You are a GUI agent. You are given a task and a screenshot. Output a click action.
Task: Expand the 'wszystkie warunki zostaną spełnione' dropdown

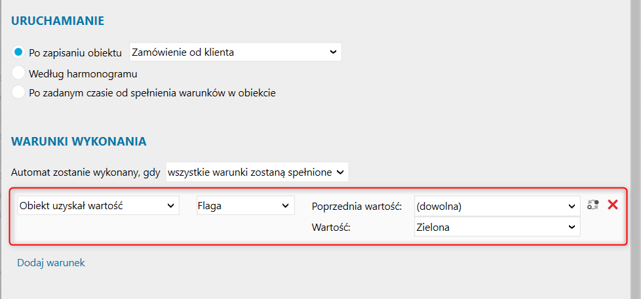pos(257,172)
